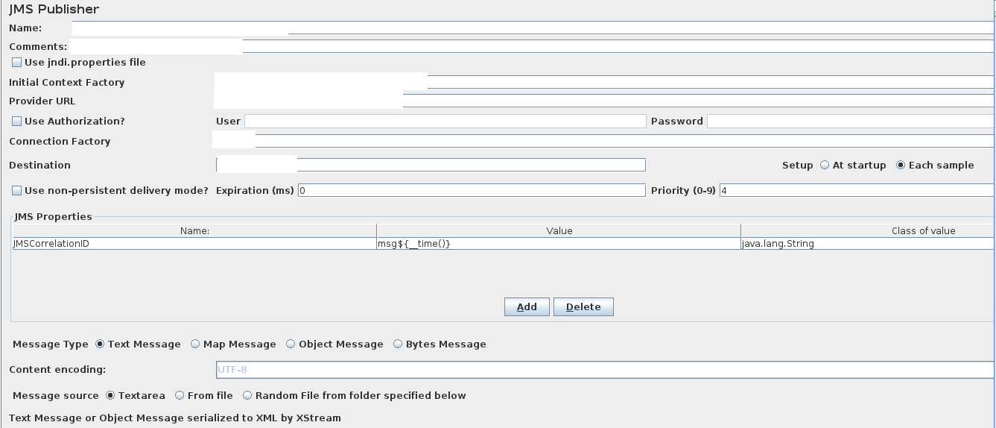This screenshot has width=996, height=428.
Task: Select Random File from folder option
Action: coord(247,396)
